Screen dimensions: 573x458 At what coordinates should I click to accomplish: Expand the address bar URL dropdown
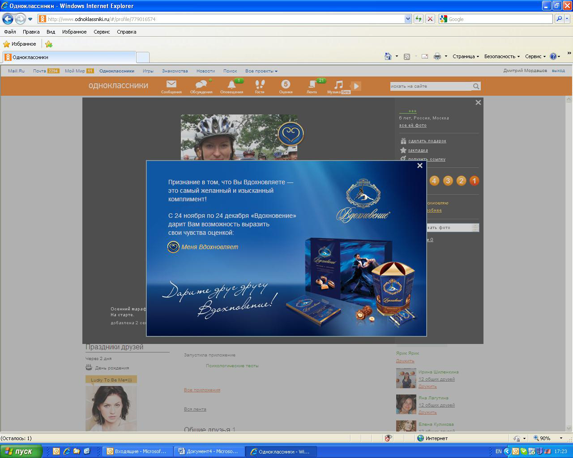coord(408,19)
